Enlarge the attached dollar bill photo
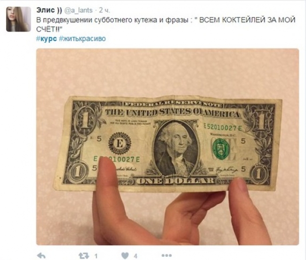Image resolution: width=306 pixels, height=260 pixels. coord(168,146)
